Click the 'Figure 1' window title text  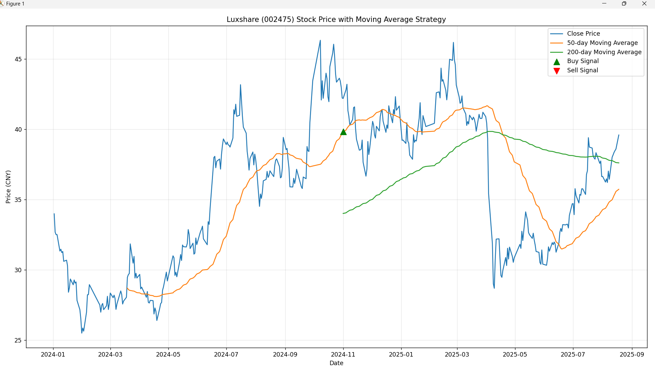pyautogui.click(x=15, y=4)
